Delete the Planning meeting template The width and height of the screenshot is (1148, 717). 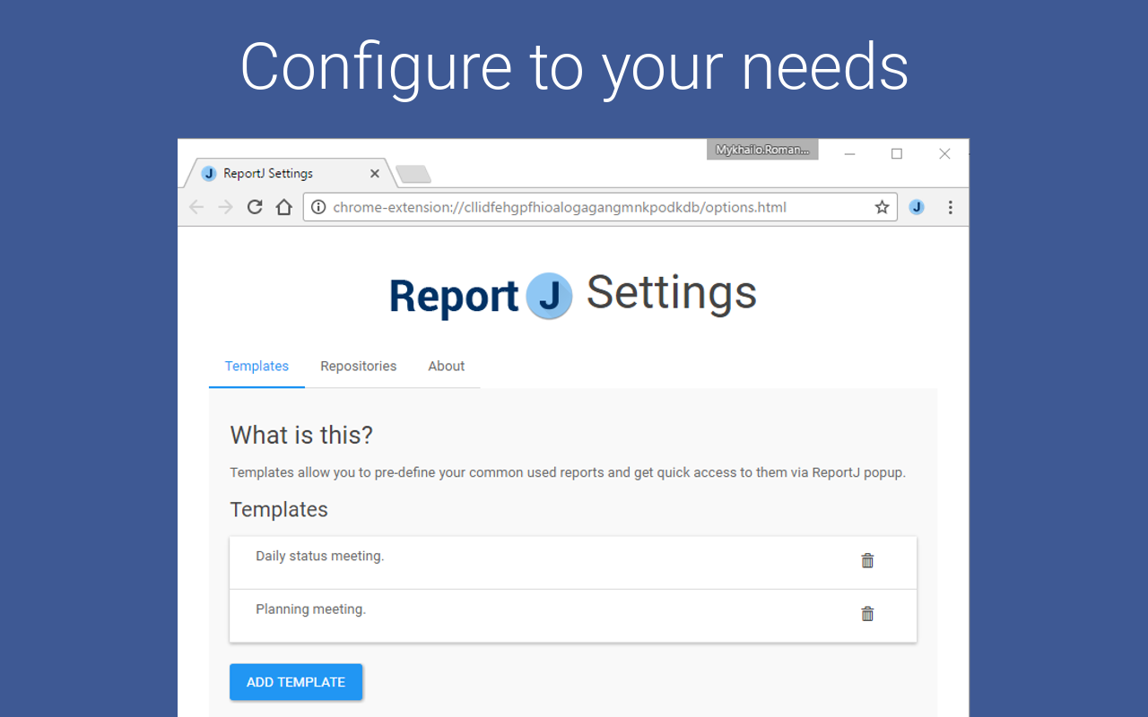(x=867, y=614)
